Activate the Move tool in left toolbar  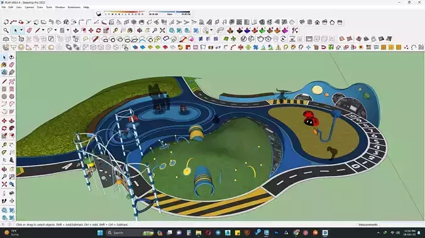tap(4, 121)
